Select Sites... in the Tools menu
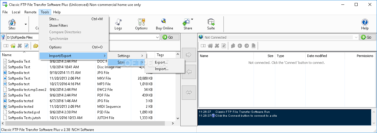 pyautogui.click(x=74, y=19)
